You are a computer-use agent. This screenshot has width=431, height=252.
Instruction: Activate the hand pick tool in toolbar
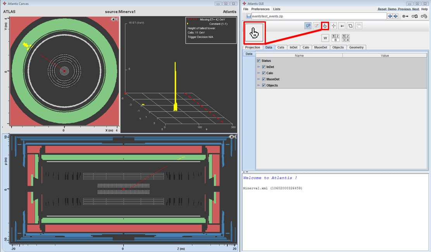tap(325, 26)
